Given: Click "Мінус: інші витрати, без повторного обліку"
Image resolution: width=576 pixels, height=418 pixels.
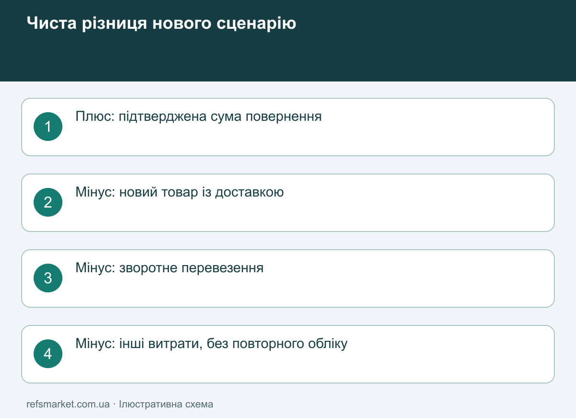Looking at the screenshot, I should click(x=212, y=344).
